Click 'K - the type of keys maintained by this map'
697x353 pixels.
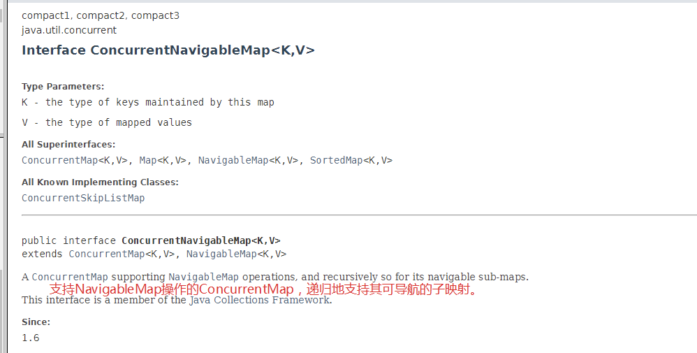pyautogui.click(x=148, y=102)
